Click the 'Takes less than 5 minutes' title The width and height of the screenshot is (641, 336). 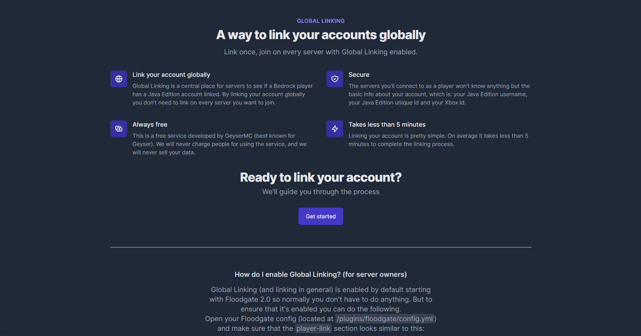click(387, 125)
